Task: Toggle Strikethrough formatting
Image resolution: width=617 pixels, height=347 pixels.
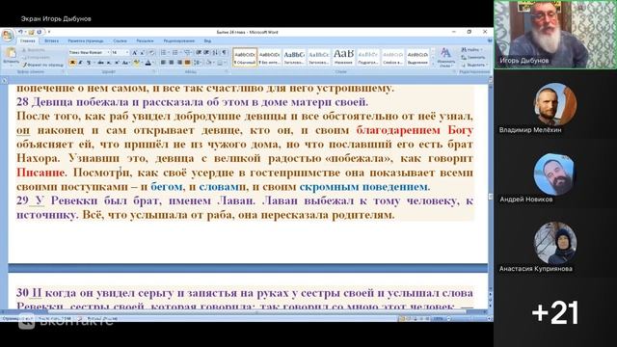Action: [100, 63]
